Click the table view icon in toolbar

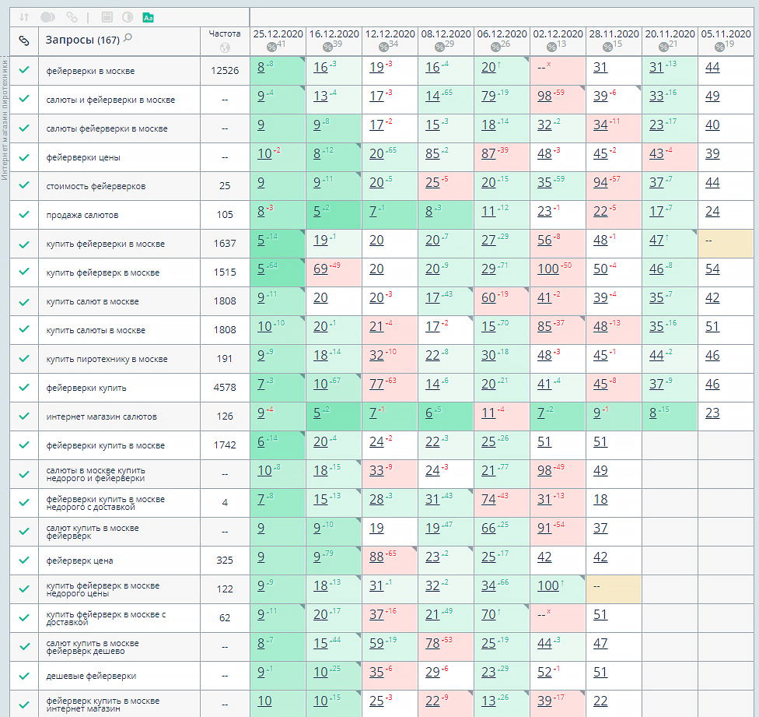point(107,16)
